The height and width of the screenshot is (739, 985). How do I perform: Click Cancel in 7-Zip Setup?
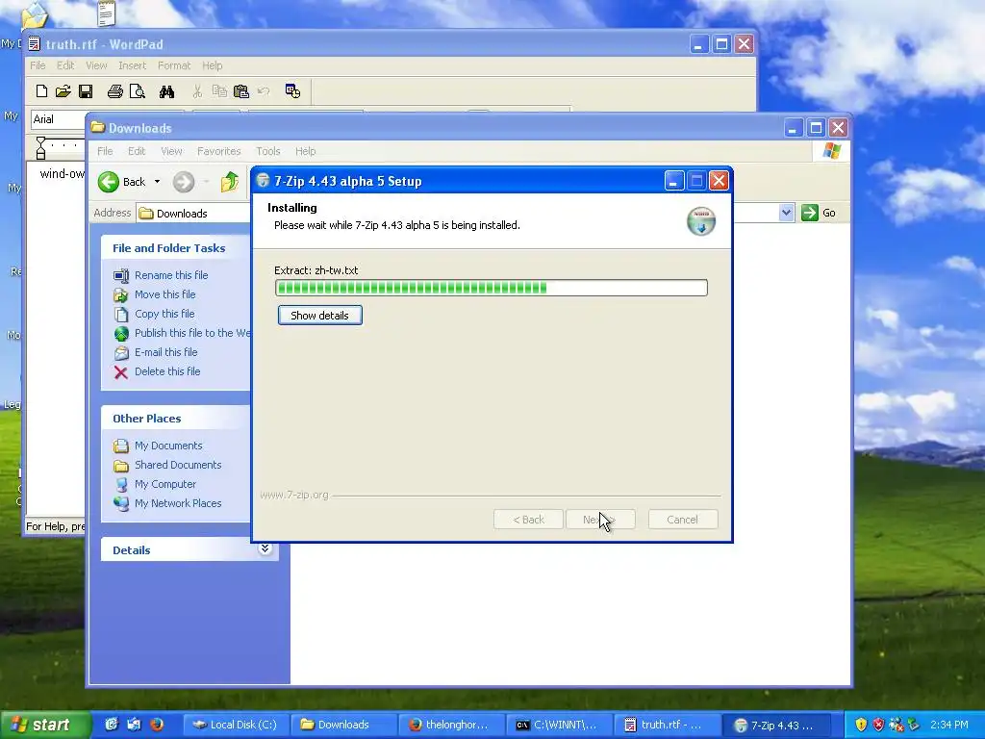click(683, 520)
